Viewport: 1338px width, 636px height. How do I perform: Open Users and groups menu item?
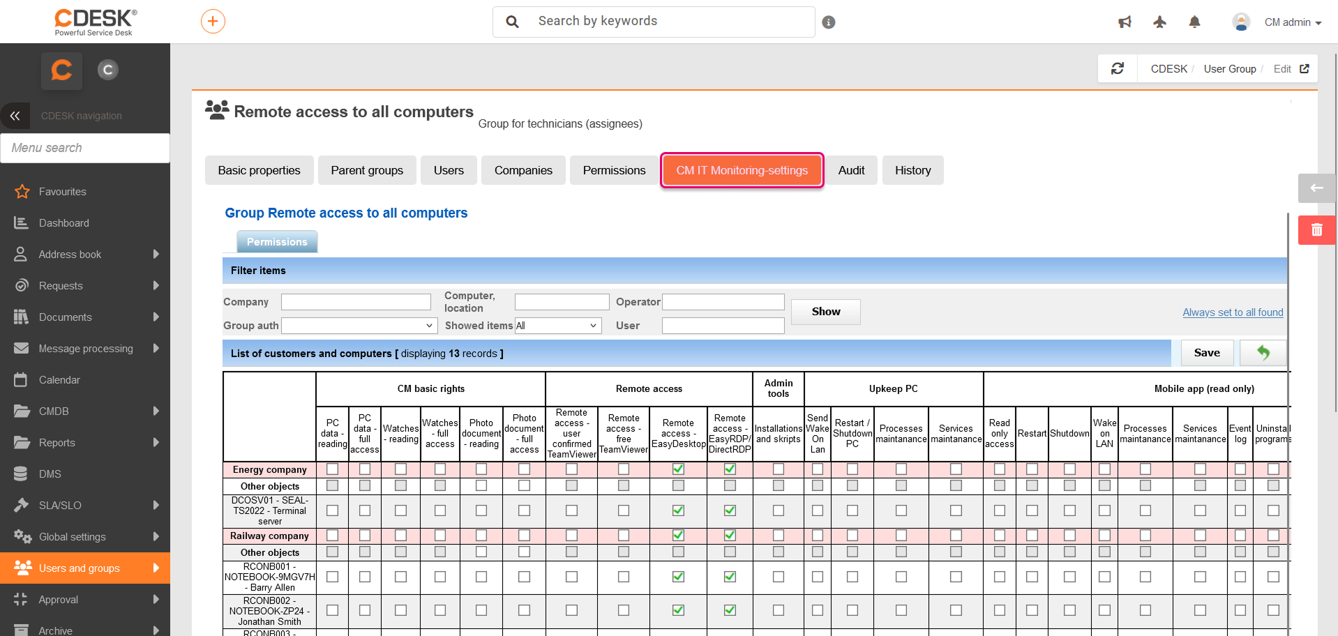tap(80, 568)
